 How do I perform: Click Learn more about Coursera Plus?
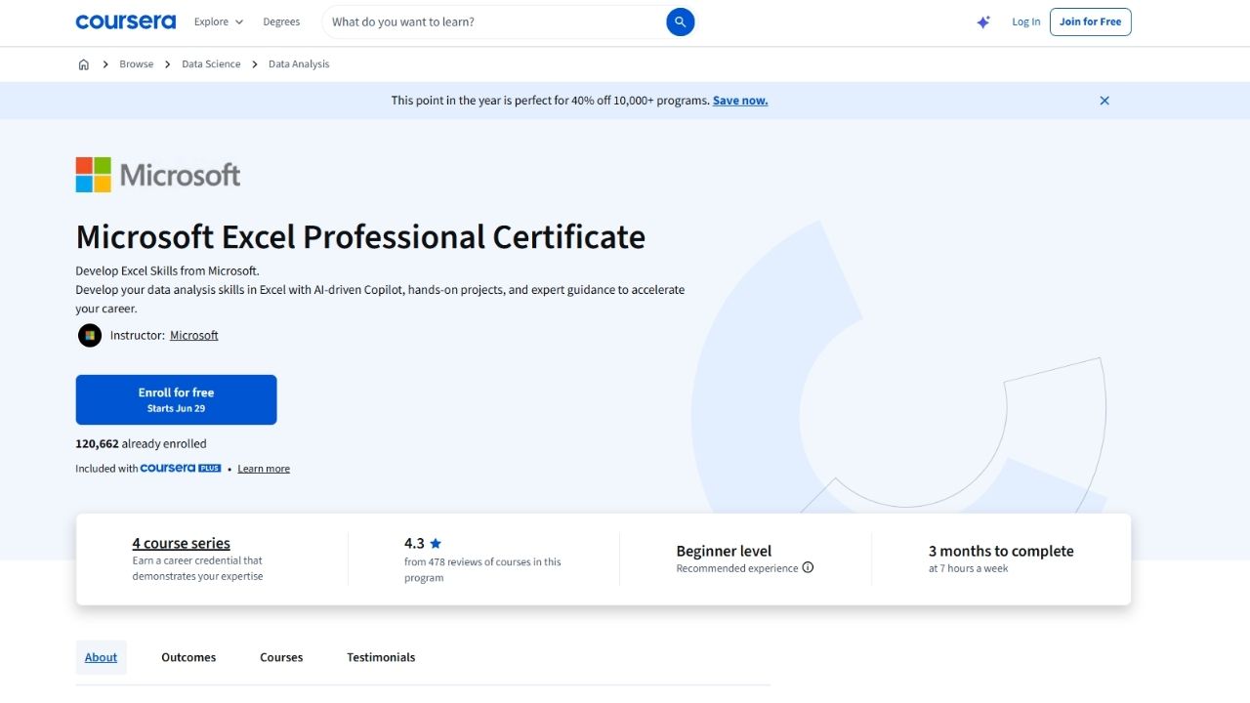[264, 469]
